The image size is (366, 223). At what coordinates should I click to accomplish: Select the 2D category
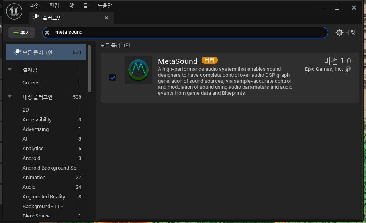click(46, 110)
